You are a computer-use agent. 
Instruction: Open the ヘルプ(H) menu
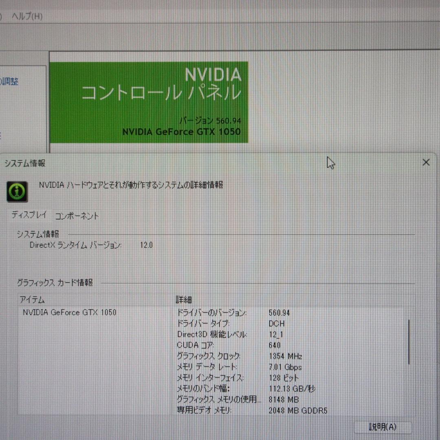click(x=27, y=16)
